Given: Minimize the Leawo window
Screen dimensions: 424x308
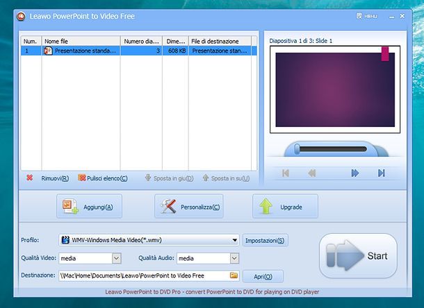Looking at the screenshot, I should [391, 17].
